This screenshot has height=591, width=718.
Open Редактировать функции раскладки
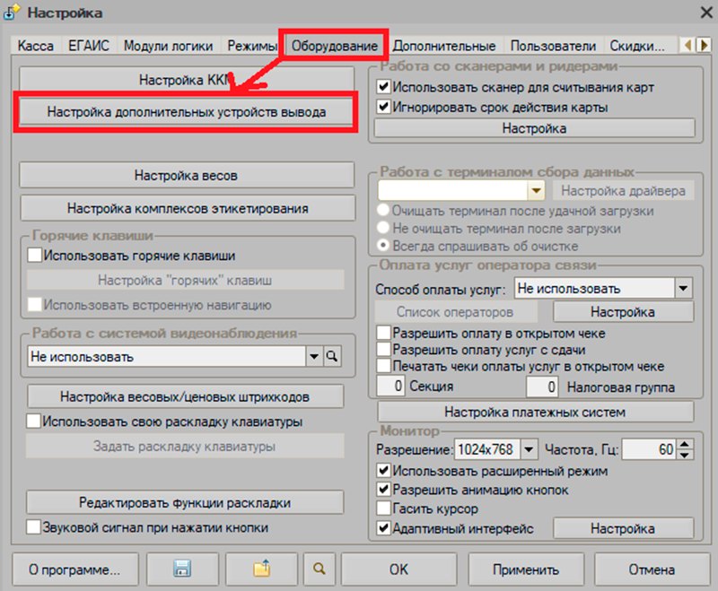click(x=185, y=502)
